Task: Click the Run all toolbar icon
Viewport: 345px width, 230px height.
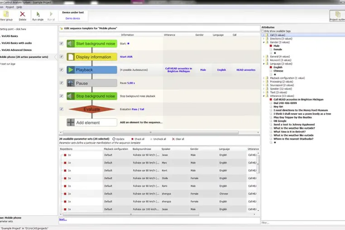Action: pos(51,14)
